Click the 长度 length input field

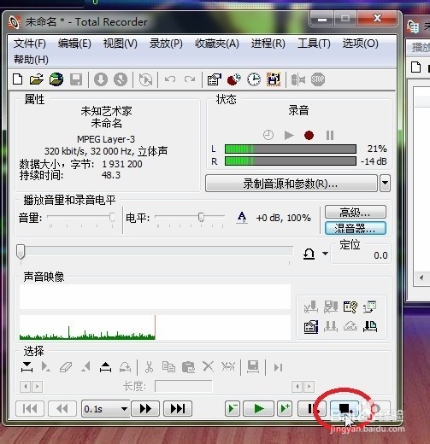(x=184, y=387)
